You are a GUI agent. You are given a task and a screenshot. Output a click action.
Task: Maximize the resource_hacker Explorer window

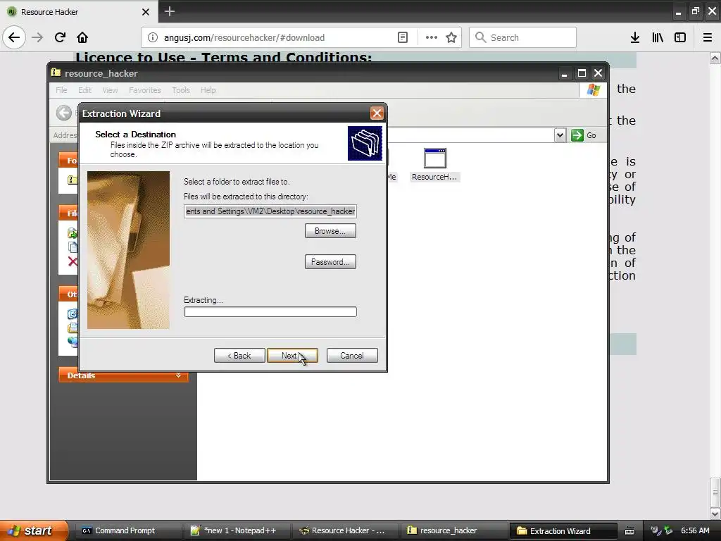pyautogui.click(x=582, y=73)
